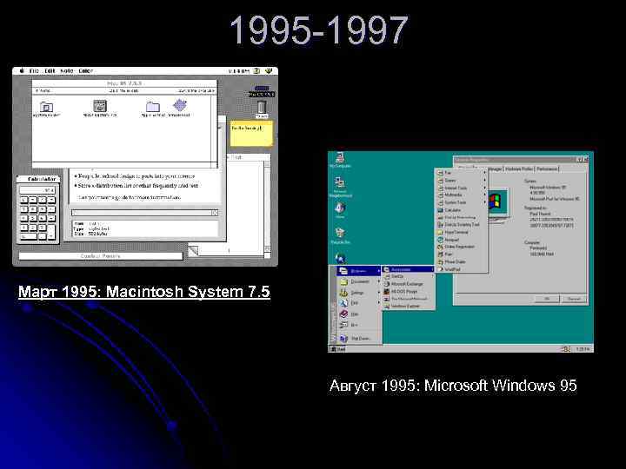Viewport: 626px width, 469px height.
Task: Expand Documents in the Start menu
Action: (x=359, y=282)
